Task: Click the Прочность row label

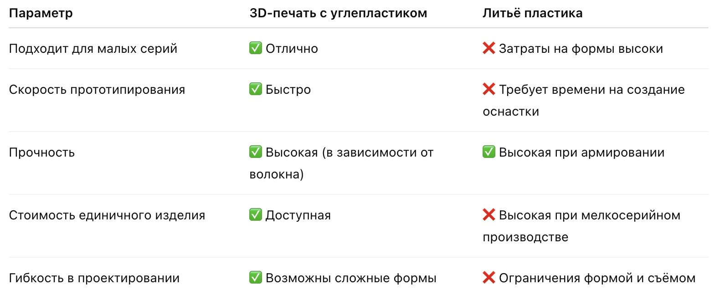Action: 42,152
